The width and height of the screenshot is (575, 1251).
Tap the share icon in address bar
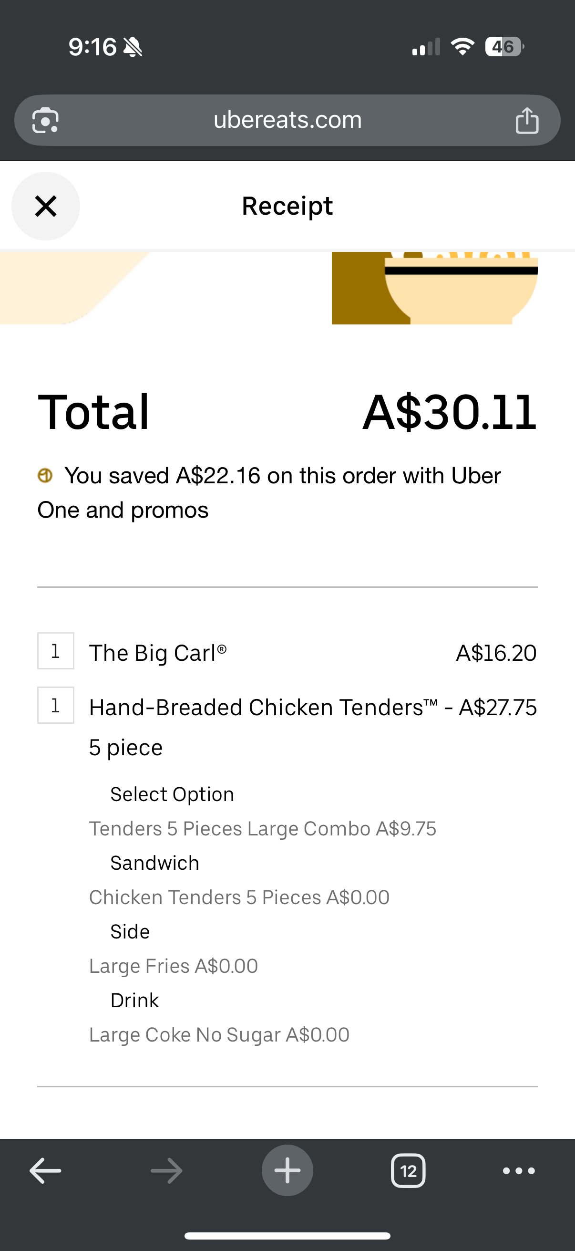[526, 120]
